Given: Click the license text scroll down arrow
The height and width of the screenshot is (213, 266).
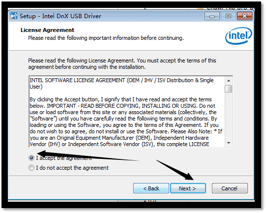Looking at the screenshot, I should 229,143.
